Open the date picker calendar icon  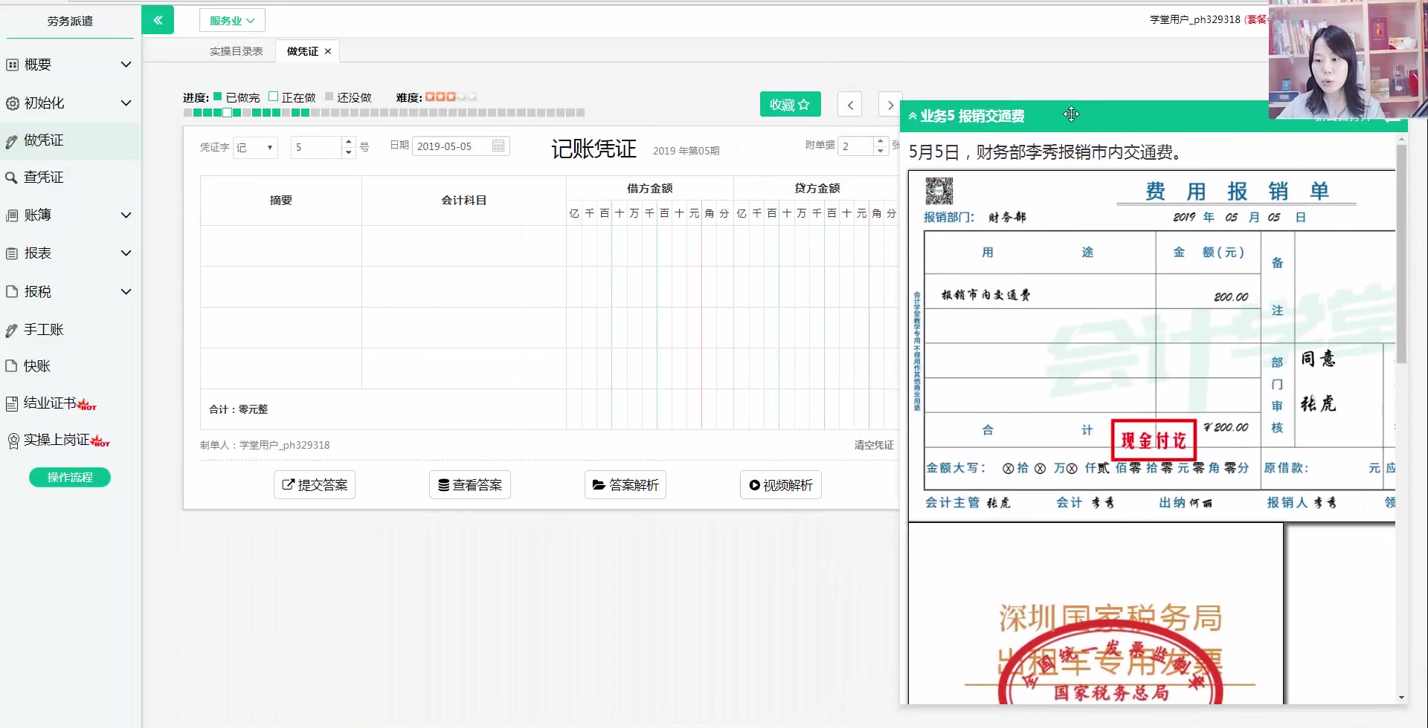click(x=498, y=146)
